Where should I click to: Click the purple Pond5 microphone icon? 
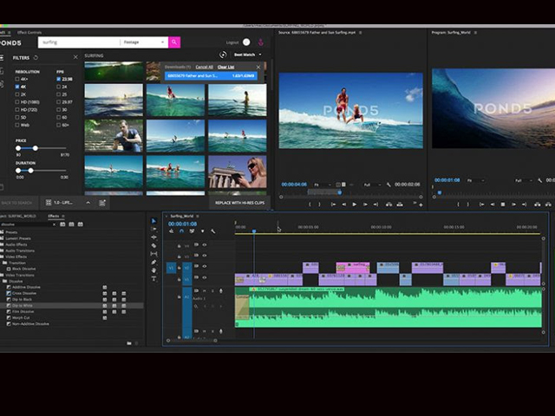tap(260, 42)
